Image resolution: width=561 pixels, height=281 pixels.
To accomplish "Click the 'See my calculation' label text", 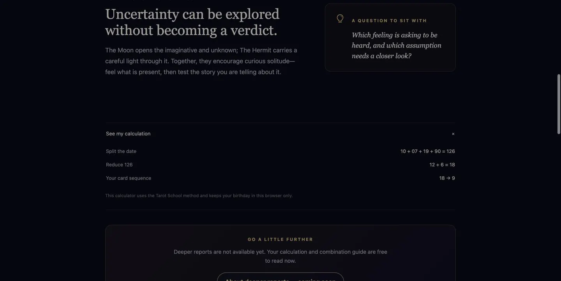I will click(128, 133).
